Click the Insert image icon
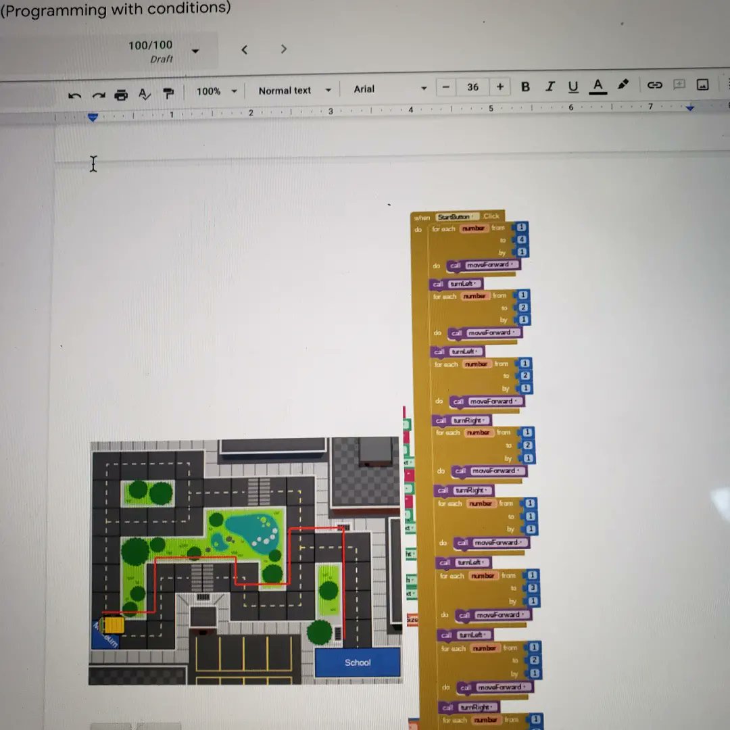The height and width of the screenshot is (730, 730). pyautogui.click(x=703, y=84)
